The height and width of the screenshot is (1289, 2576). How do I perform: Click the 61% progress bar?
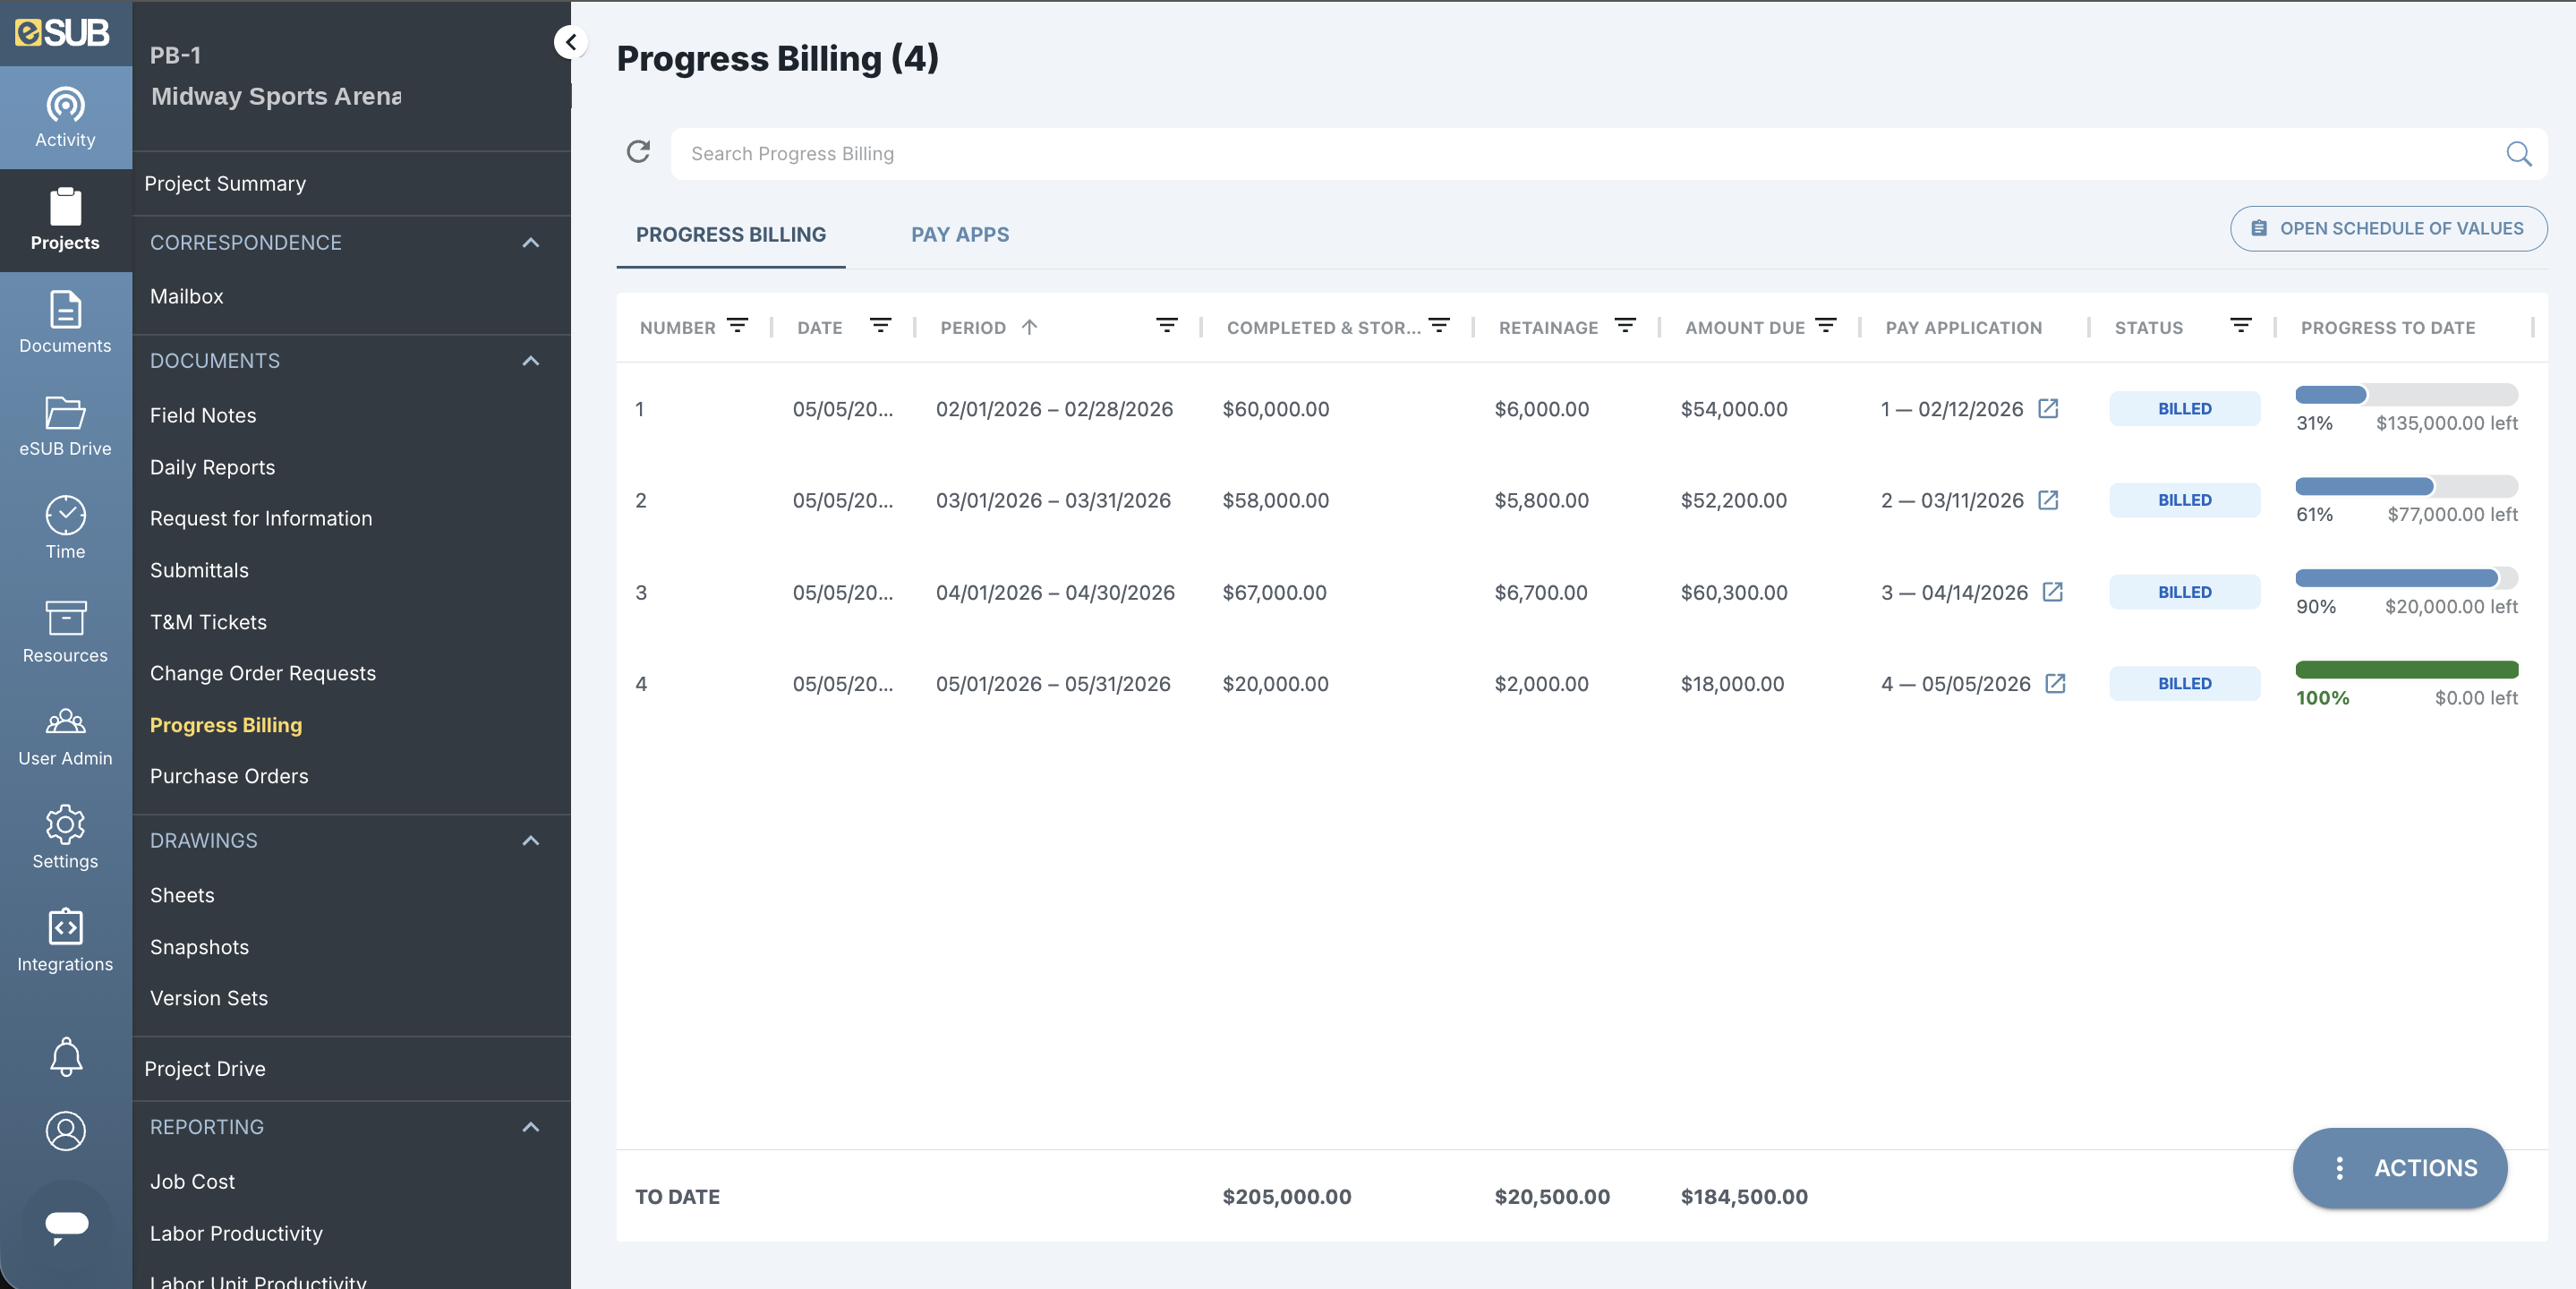(x=2406, y=486)
